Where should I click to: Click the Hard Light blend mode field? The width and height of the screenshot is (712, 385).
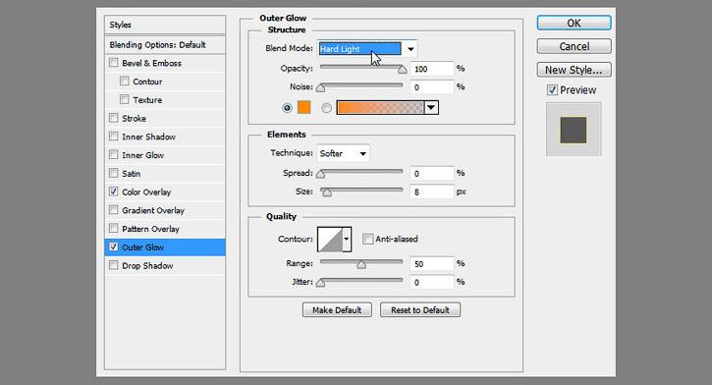click(x=360, y=48)
